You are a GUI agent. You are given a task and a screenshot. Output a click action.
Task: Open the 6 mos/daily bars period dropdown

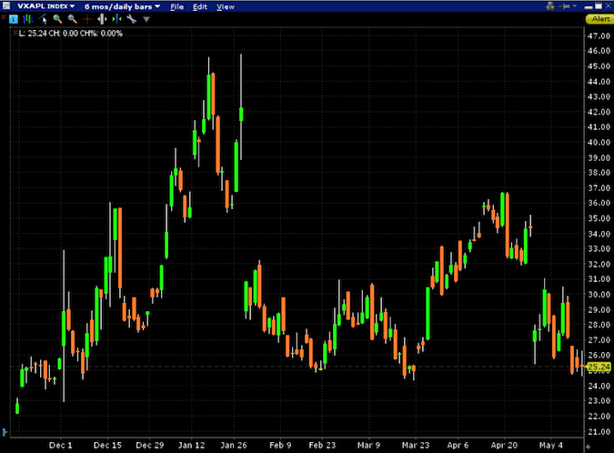point(122,6)
